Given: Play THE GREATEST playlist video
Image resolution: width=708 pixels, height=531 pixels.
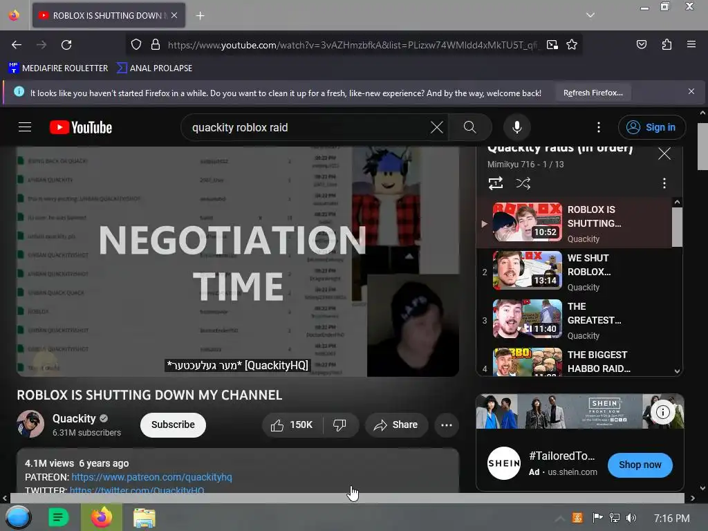Looking at the screenshot, I should pos(575,319).
